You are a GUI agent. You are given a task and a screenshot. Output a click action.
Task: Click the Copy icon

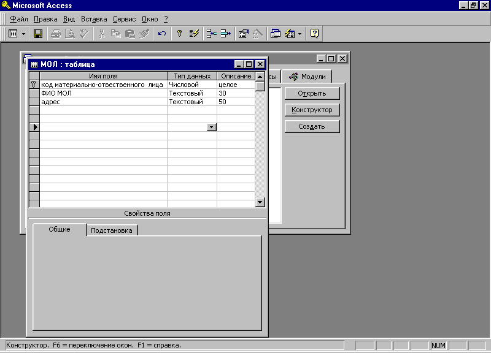[115, 34]
